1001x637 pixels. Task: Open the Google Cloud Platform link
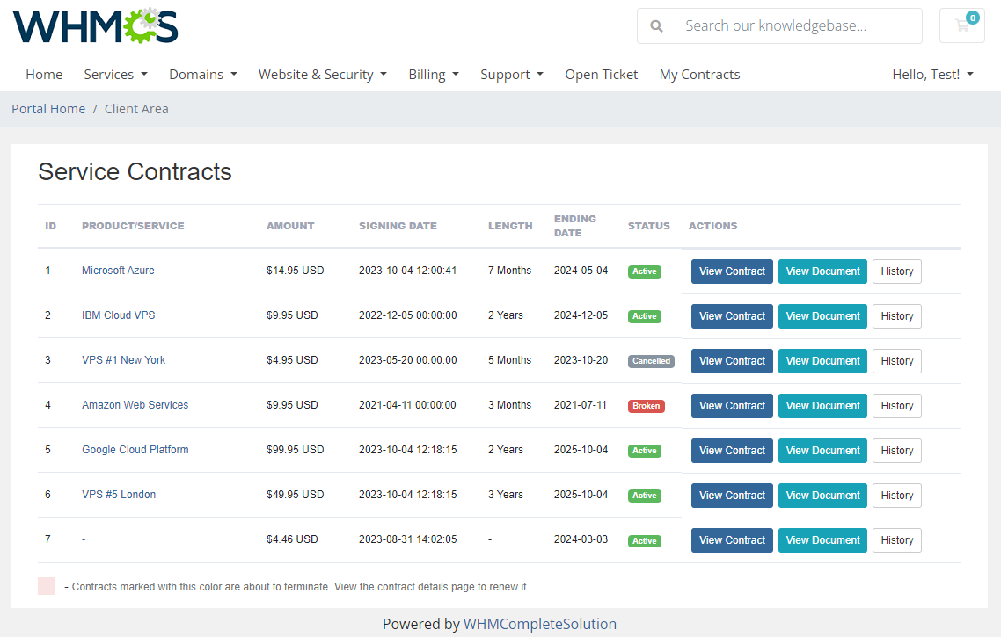135,450
